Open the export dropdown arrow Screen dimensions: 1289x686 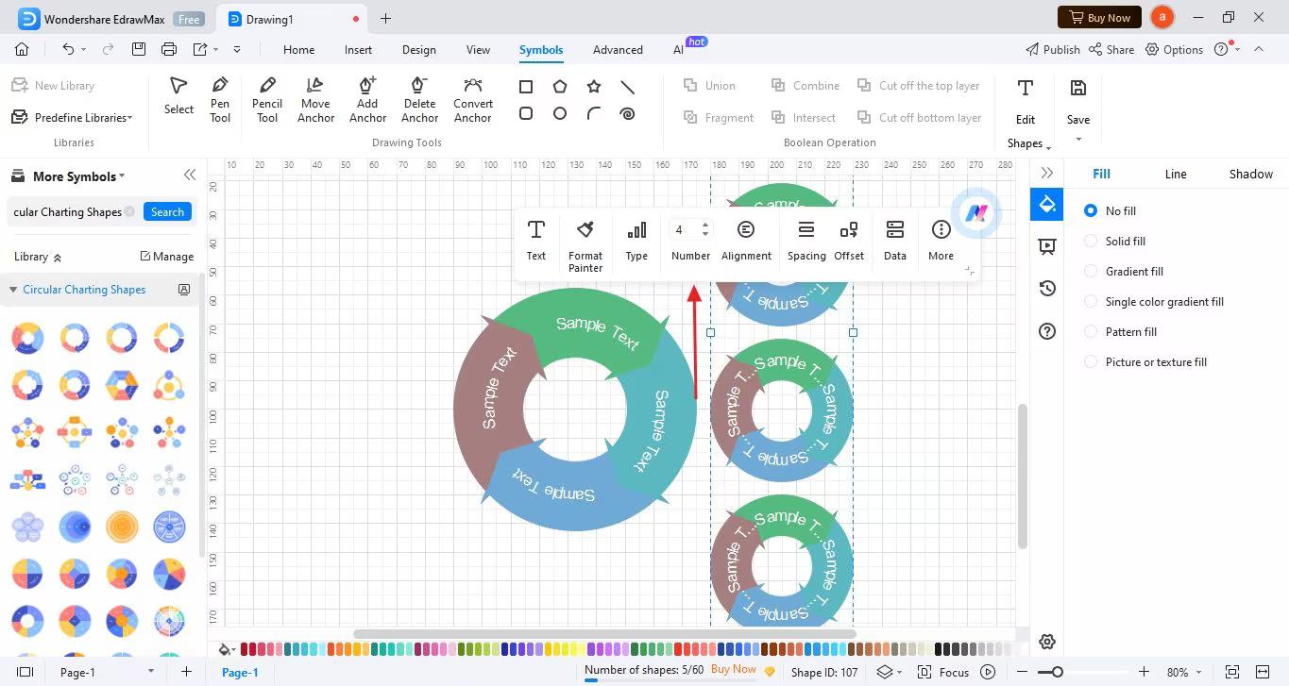point(216,49)
